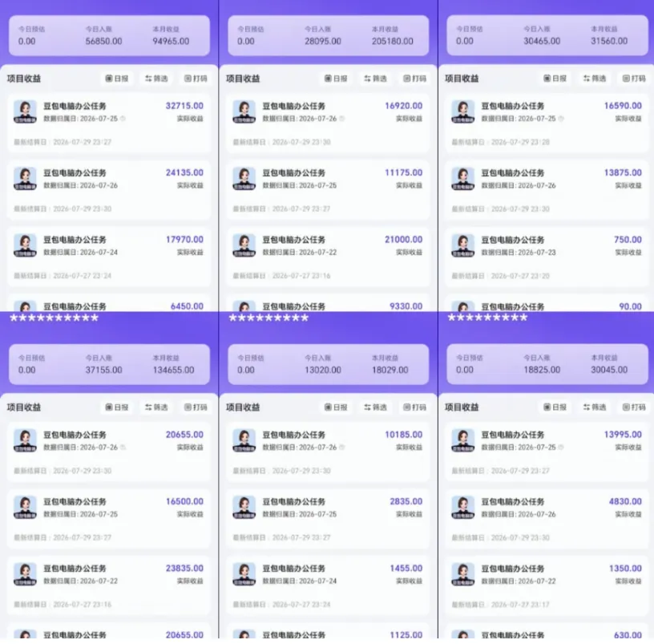Open 筛选 in the panel with 本月收益 30045.00

pos(595,407)
